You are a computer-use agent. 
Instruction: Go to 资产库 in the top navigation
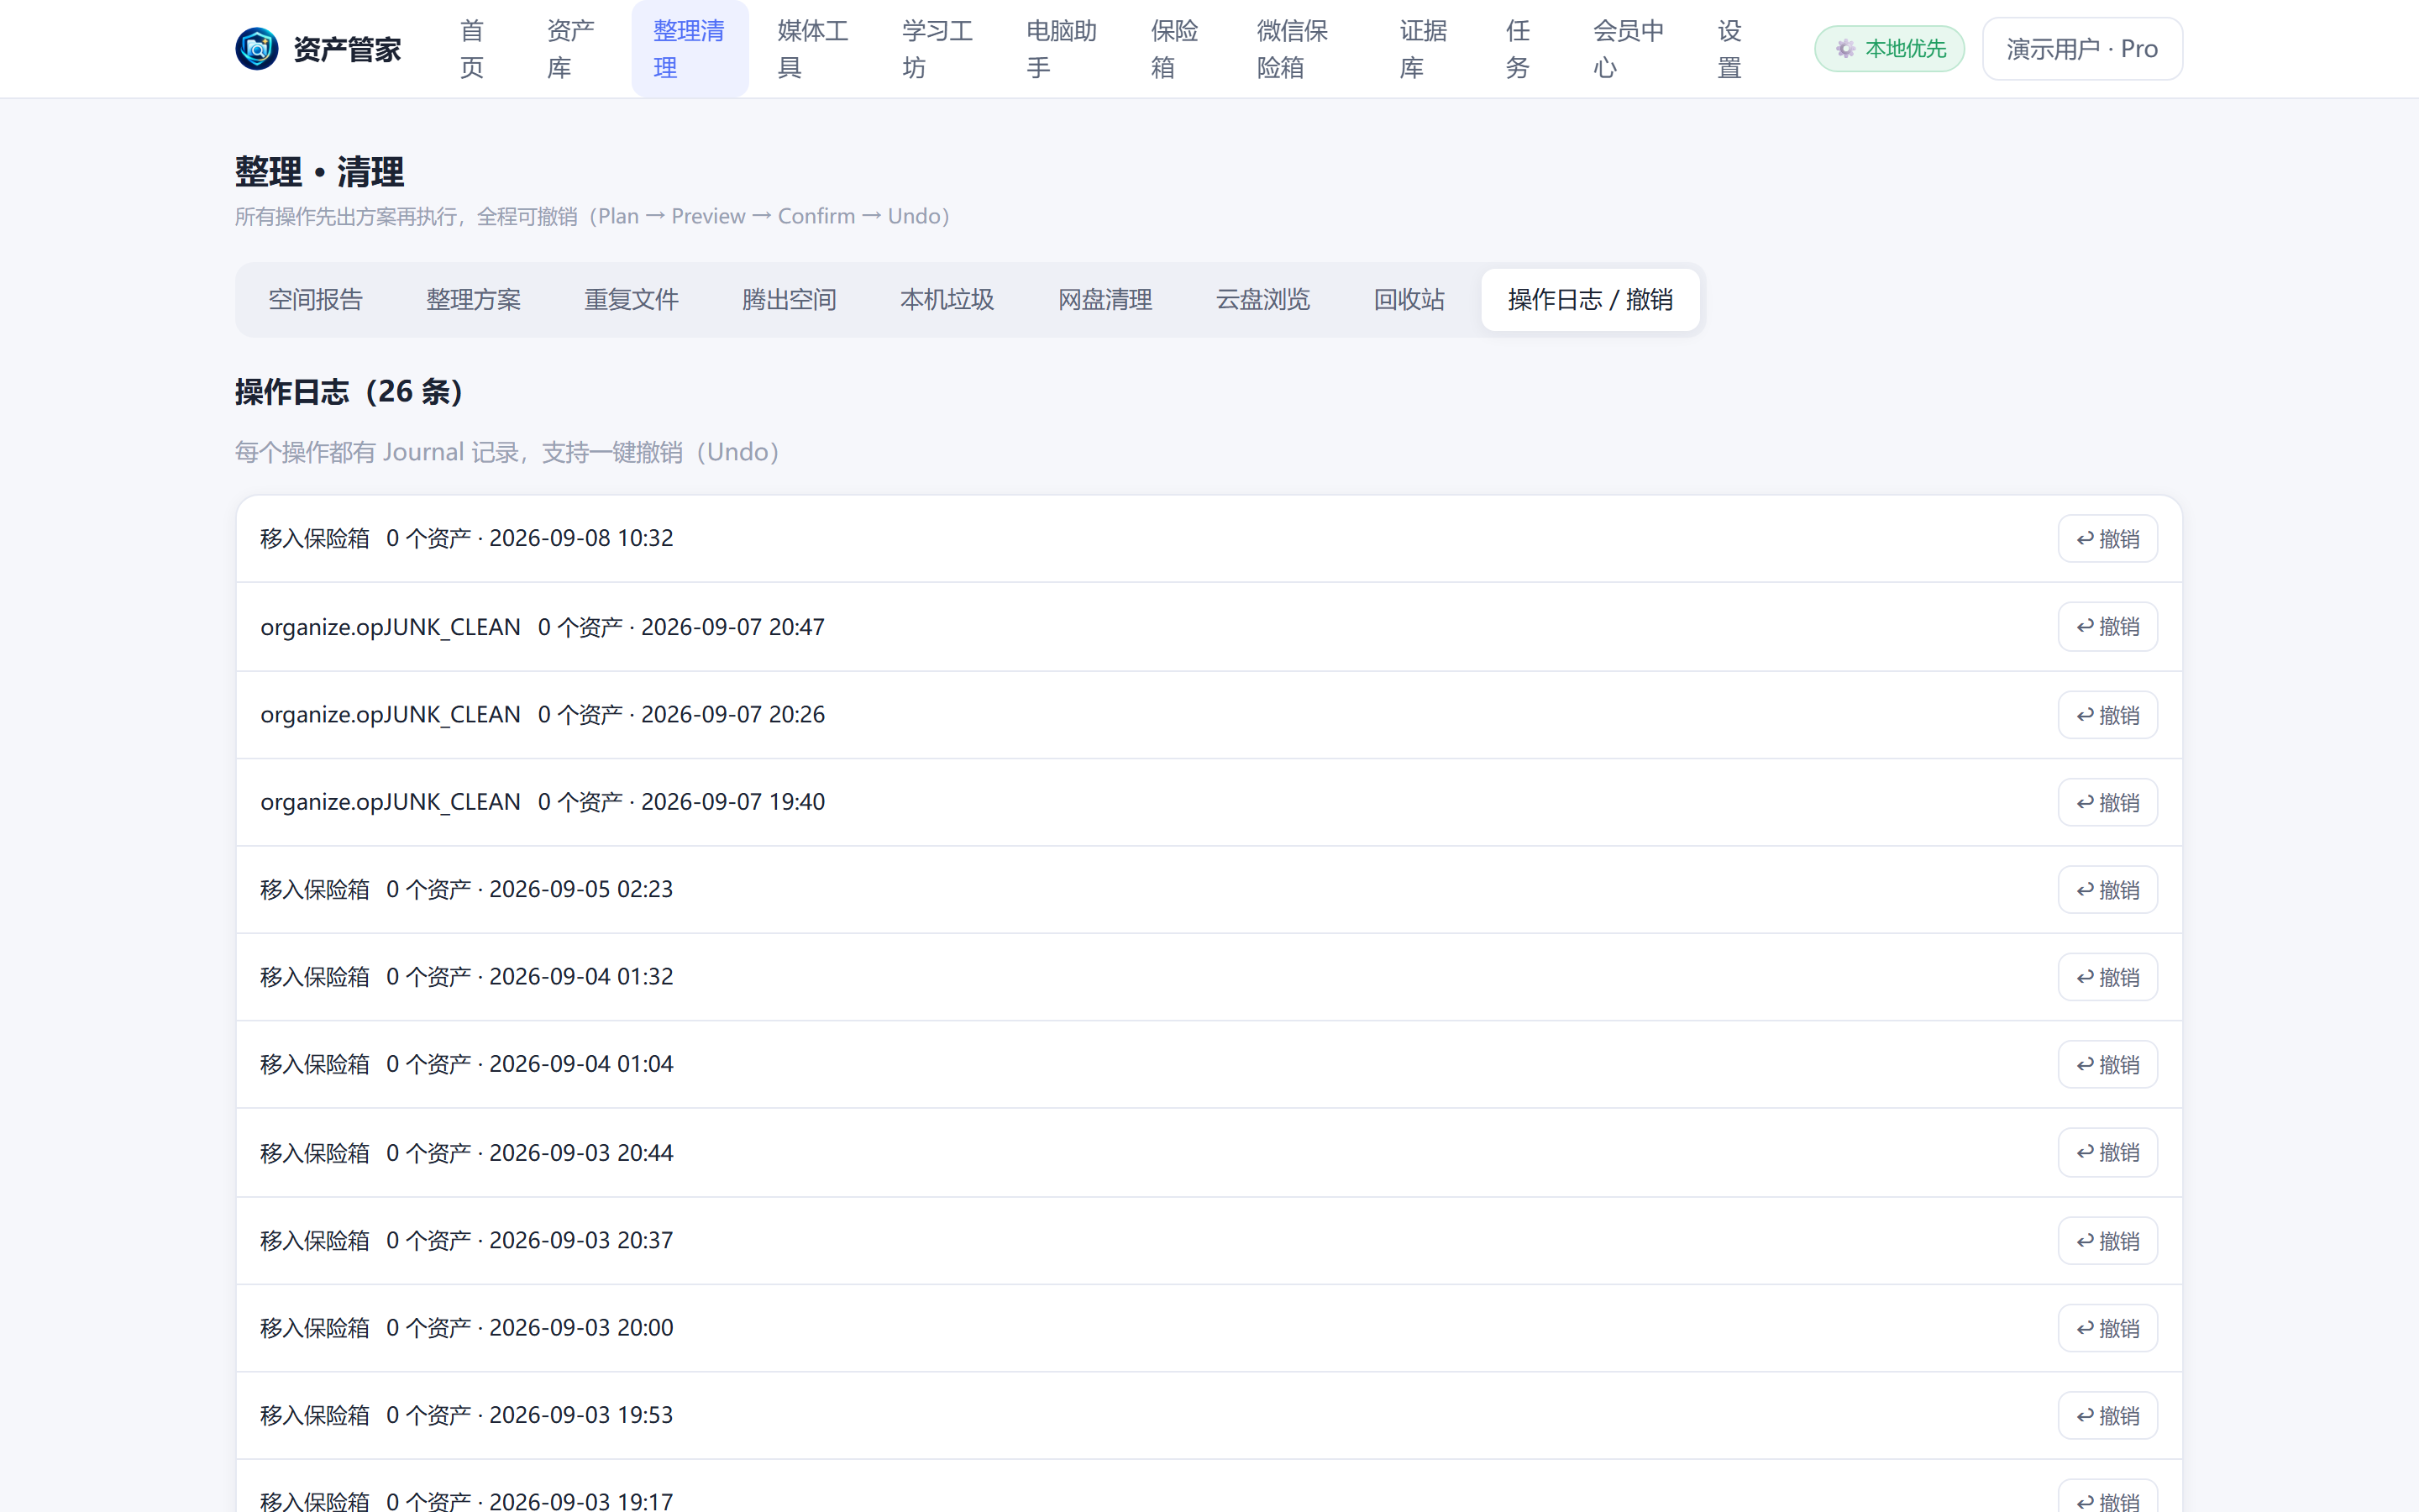tap(571, 48)
